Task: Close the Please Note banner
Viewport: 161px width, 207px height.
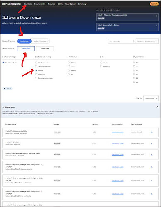Action: tap(157, 107)
